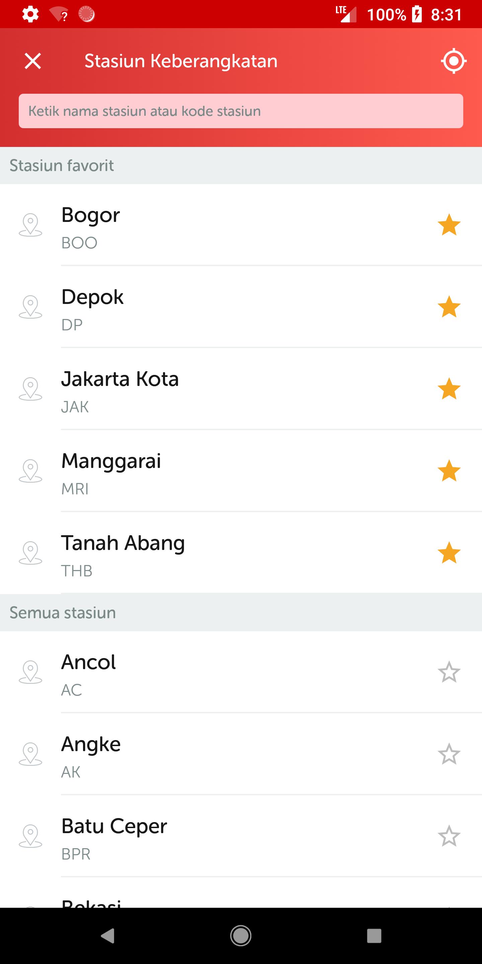Select Tanah Abang station
482x964 pixels.
click(225, 553)
